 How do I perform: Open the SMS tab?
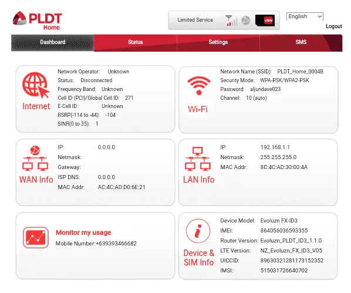tap(301, 42)
